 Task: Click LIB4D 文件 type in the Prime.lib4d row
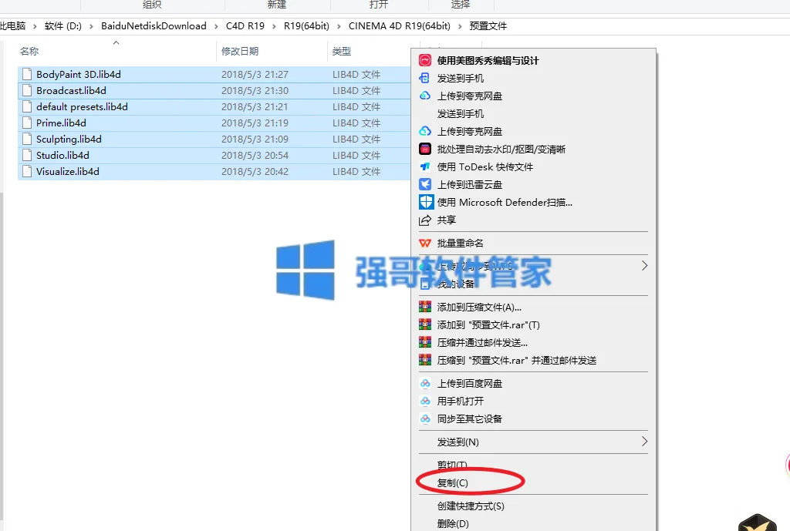point(356,123)
